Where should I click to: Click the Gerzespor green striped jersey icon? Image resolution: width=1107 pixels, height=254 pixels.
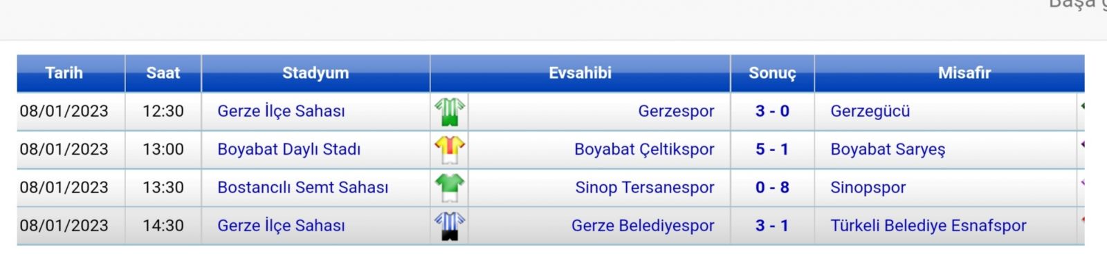[450, 112]
